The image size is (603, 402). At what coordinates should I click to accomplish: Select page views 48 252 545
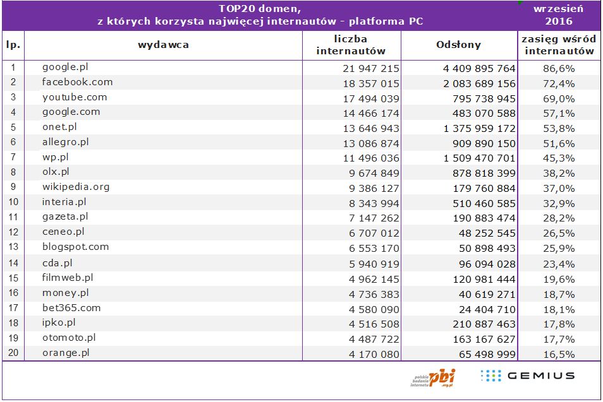click(487, 233)
